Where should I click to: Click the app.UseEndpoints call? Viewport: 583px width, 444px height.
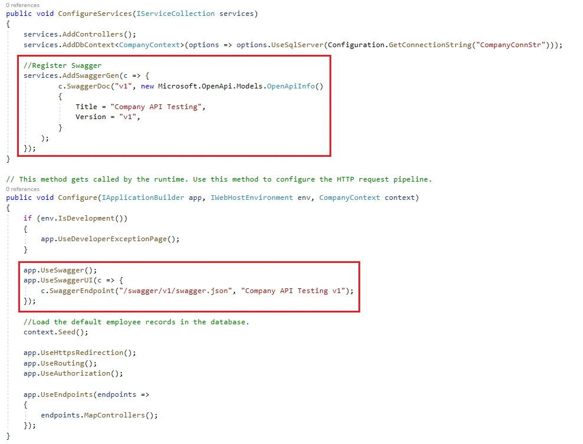[58, 394]
